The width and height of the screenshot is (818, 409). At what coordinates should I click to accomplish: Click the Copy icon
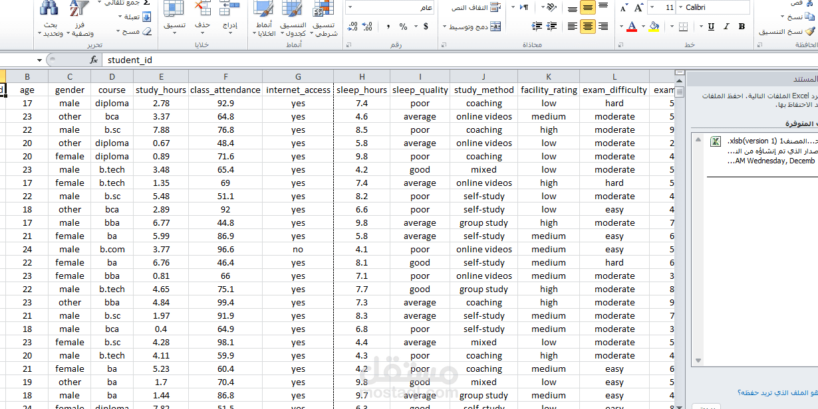(x=809, y=17)
